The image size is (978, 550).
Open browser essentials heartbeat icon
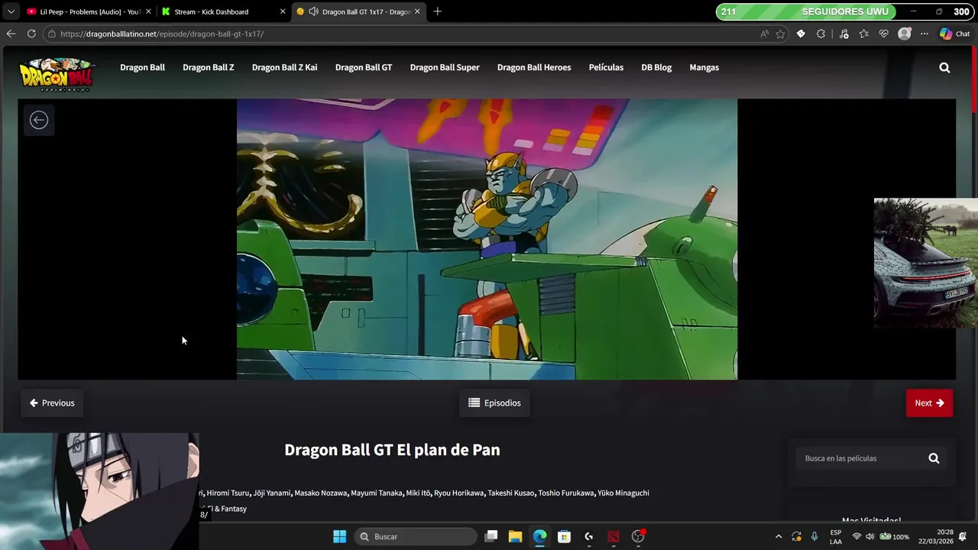(884, 34)
